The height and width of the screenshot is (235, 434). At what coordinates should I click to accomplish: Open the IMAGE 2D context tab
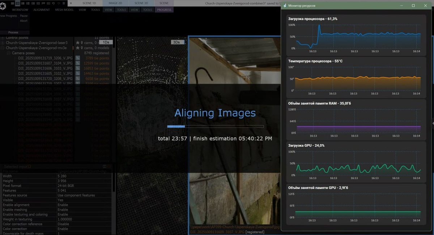[115, 3]
